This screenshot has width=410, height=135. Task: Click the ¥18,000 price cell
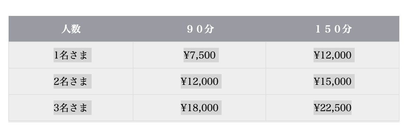201,108
